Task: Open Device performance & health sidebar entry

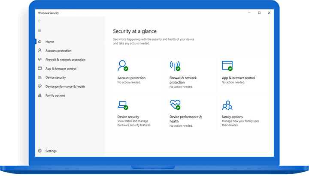Action: pyautogui.click(x=65, y=87)
